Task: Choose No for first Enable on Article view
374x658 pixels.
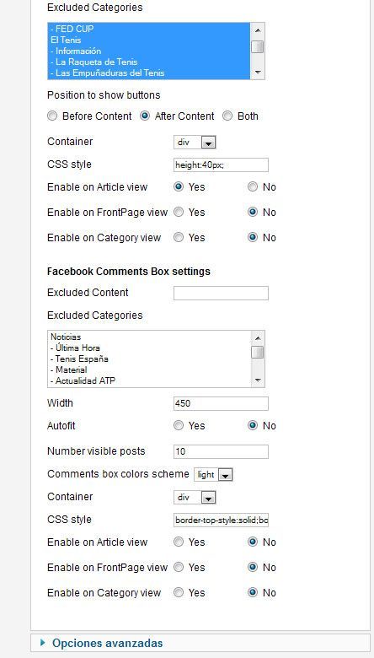Action: pyautogui.click(x=253, y=186)
